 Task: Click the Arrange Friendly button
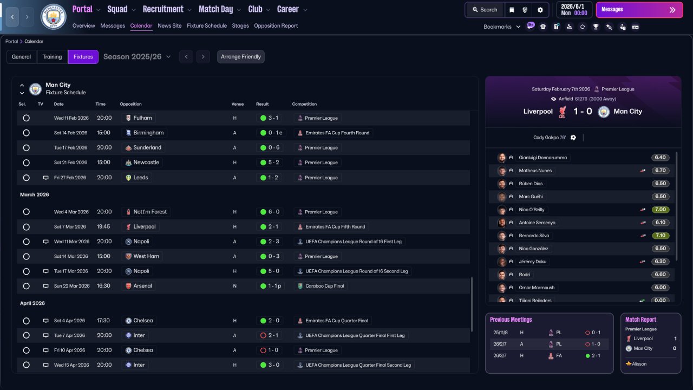[x=241, y=57]
